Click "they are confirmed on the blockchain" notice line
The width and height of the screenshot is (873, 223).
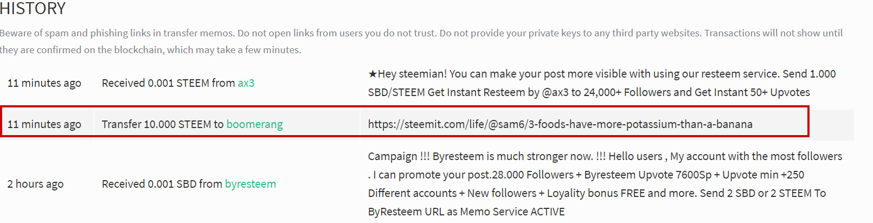[151, 50]
